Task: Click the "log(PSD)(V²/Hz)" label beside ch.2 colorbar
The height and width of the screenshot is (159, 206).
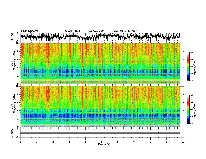Action: tap(195, 111)
